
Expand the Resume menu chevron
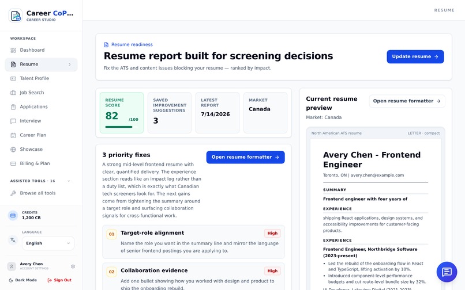tap(70, 64)
